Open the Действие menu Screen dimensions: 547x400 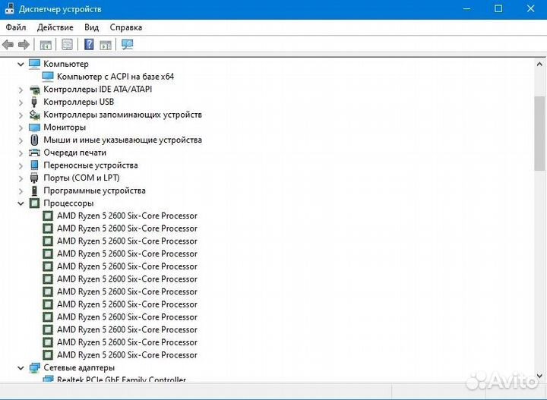click(x=55, y=27)
